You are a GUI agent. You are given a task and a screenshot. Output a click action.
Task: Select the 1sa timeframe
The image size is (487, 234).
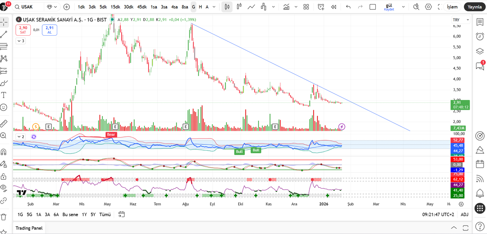154,7
